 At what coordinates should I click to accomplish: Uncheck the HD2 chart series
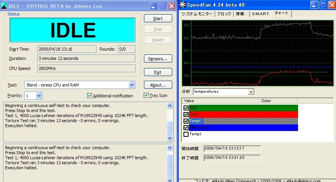coord(186,108)
